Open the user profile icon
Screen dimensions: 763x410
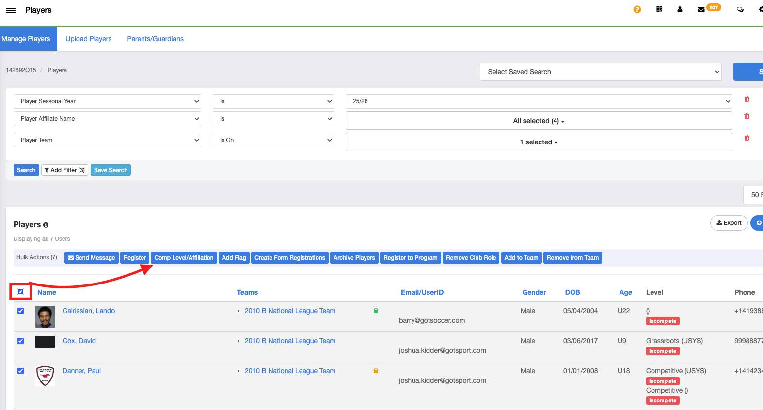click(680, 9)
